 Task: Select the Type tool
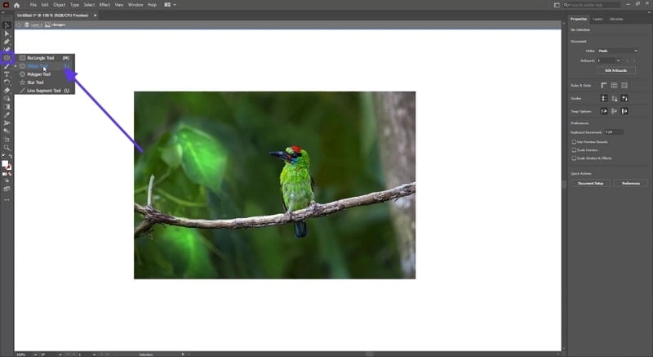pyautogui.click(x=7, y=74)
